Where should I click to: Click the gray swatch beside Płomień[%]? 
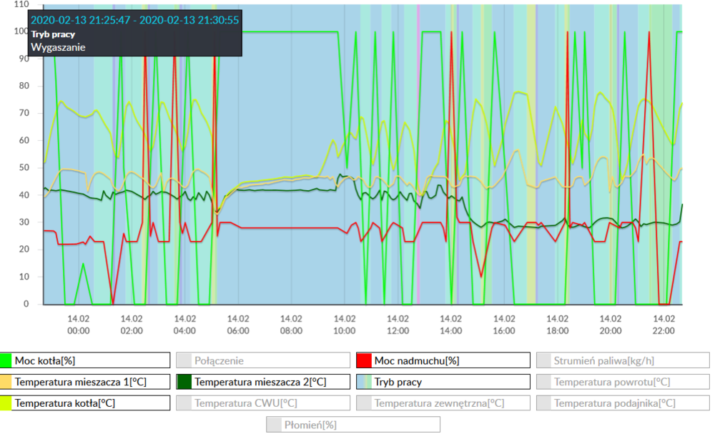[x=275, y=424]
